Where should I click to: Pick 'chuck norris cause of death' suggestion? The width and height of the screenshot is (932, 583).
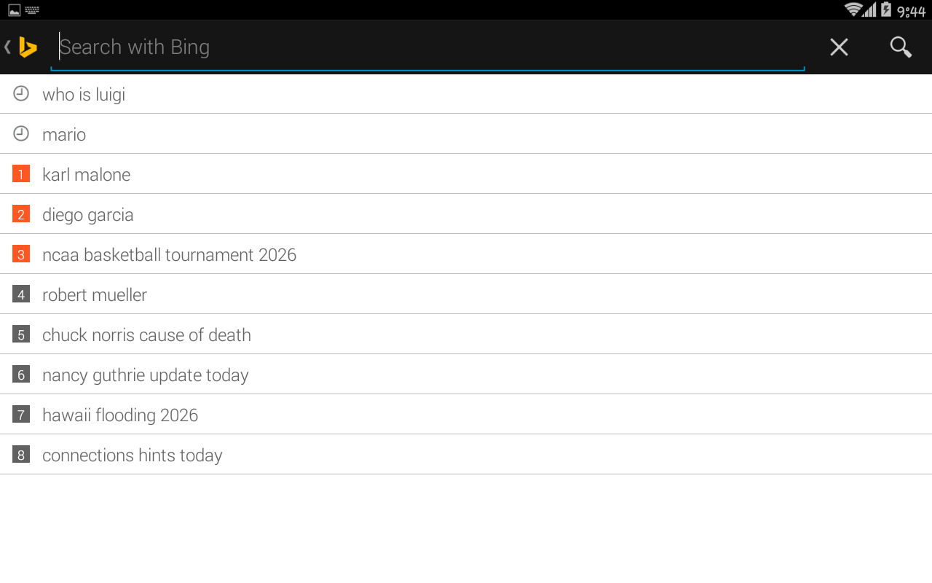click(x=146, y=335)
